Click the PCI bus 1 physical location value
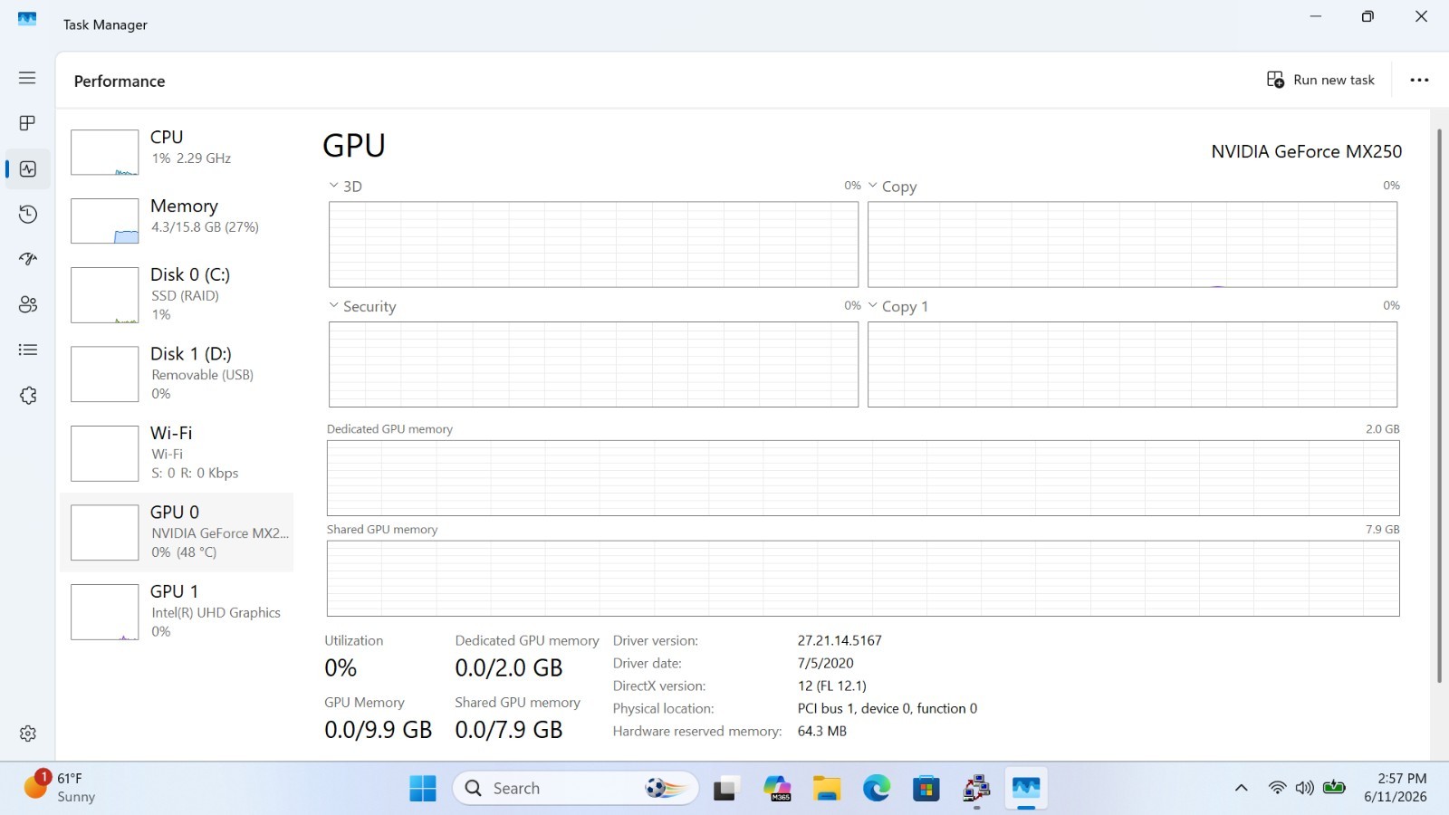 click(888, 708)
